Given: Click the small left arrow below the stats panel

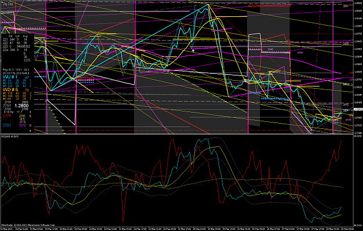Looking at the screenshot, I should 30,131.
